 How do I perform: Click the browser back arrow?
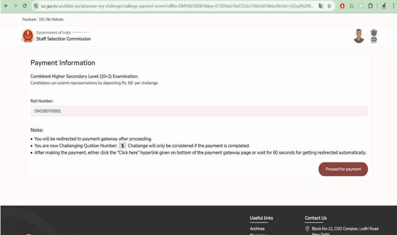tap(5, 6)
